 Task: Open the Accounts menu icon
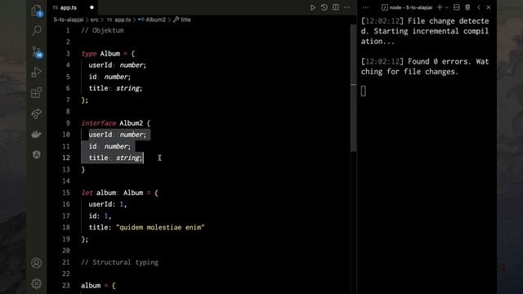click(x=36, y=263)
